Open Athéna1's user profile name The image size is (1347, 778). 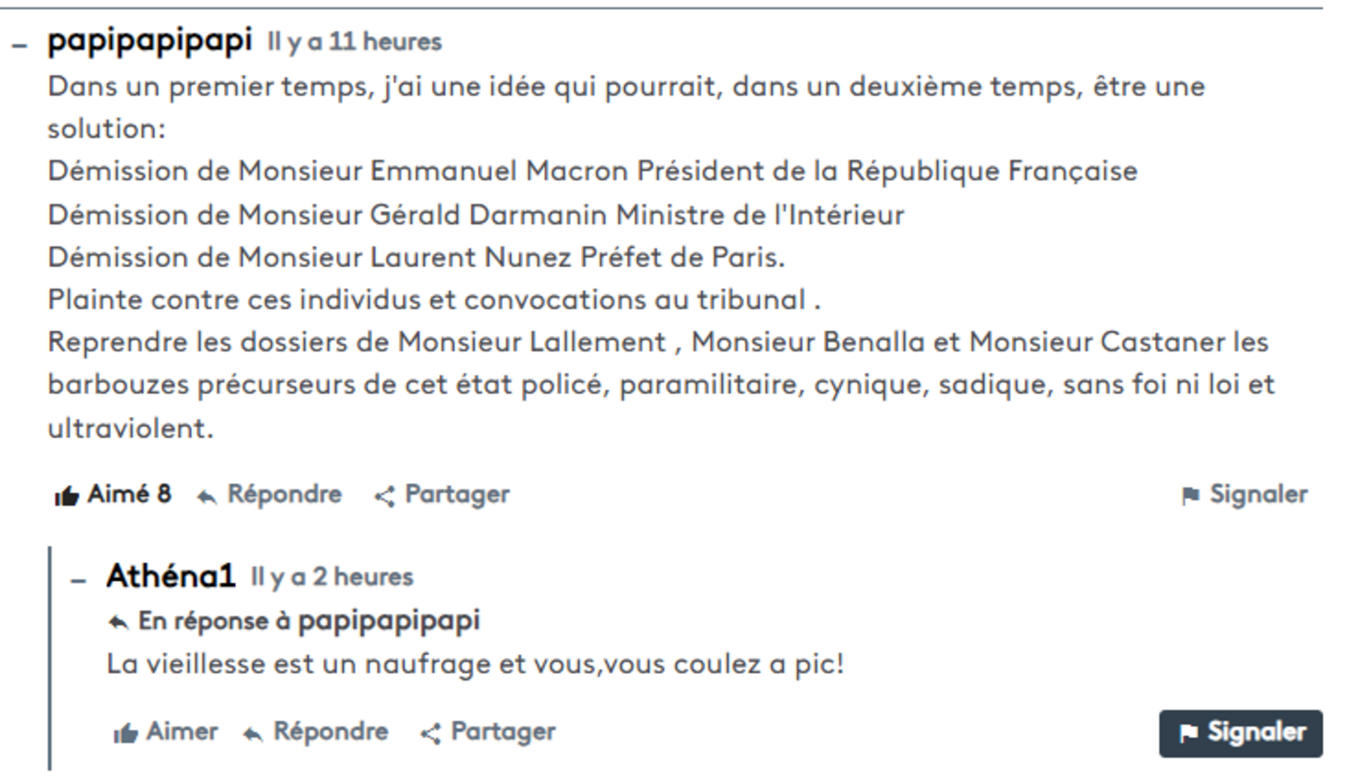[x=171, y=577]
